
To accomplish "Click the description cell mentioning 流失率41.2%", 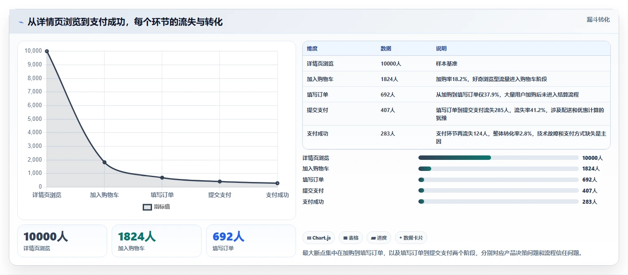I will pos(520,114).
